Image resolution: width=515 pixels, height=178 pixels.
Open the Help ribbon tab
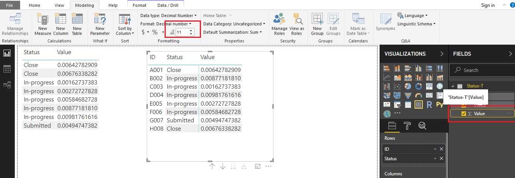tap(113, 5)
